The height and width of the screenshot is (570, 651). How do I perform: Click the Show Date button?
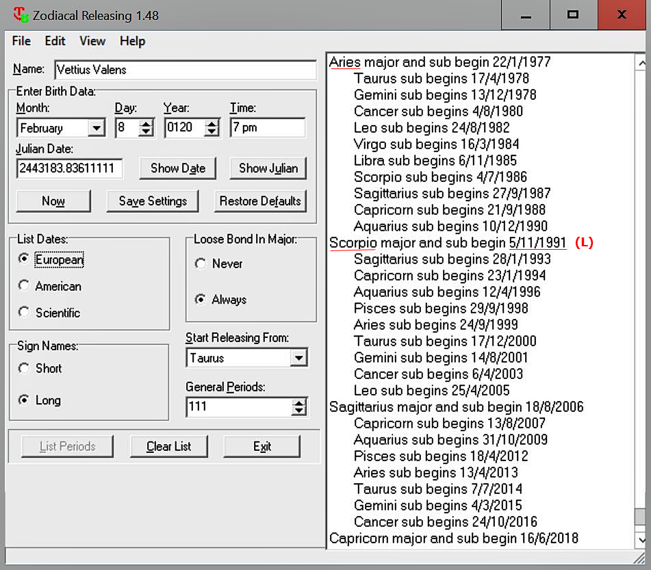click(178, 168)
